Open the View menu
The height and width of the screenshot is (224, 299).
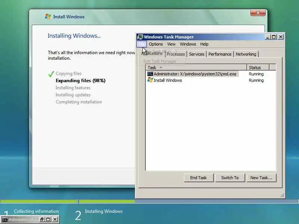(x=171, y=44)
